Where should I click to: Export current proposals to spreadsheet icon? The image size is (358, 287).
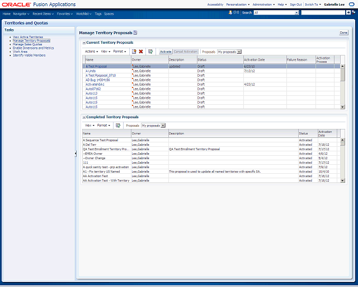pos(150,52)
